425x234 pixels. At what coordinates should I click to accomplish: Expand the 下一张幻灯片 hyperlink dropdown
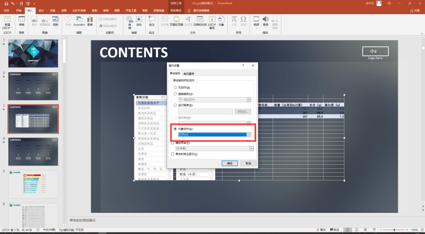[249, 100]
